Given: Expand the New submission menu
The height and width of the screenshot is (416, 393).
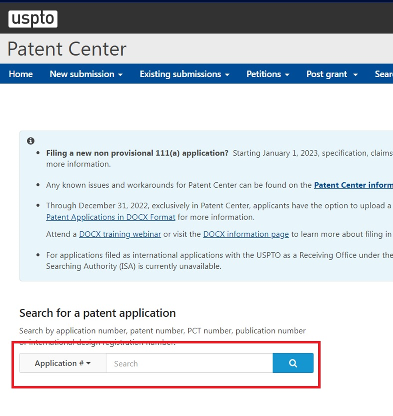Looking at the screenshot, I should click(x=86, y=74).
